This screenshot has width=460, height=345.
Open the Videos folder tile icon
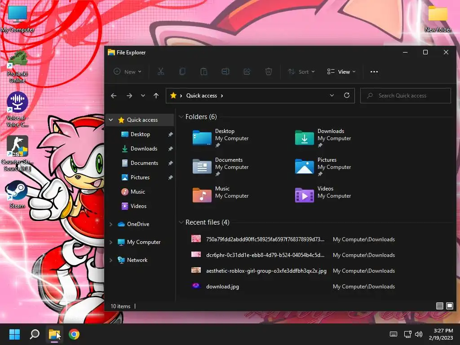304,195
